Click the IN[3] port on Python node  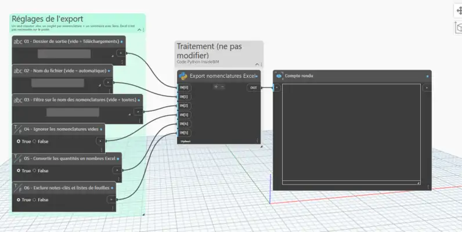tap(184, 114)
